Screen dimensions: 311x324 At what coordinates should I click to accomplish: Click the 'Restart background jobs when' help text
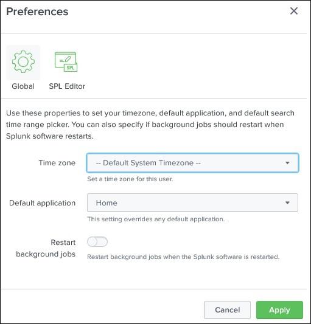coord(183,257)
